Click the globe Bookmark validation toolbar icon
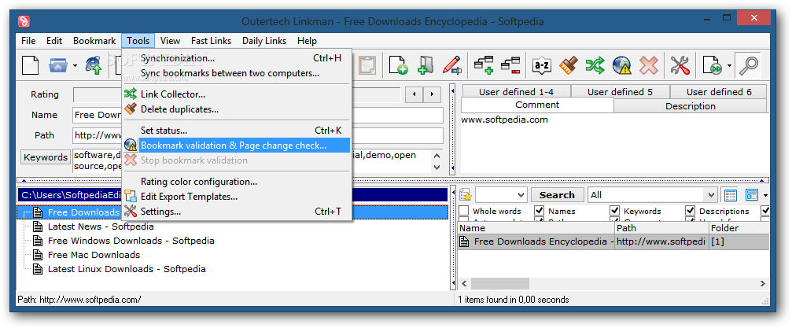The image size is (792, 328). tap(622, 65)
